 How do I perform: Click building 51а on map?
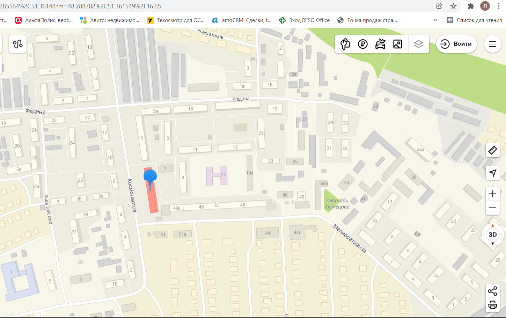[183, 234]
